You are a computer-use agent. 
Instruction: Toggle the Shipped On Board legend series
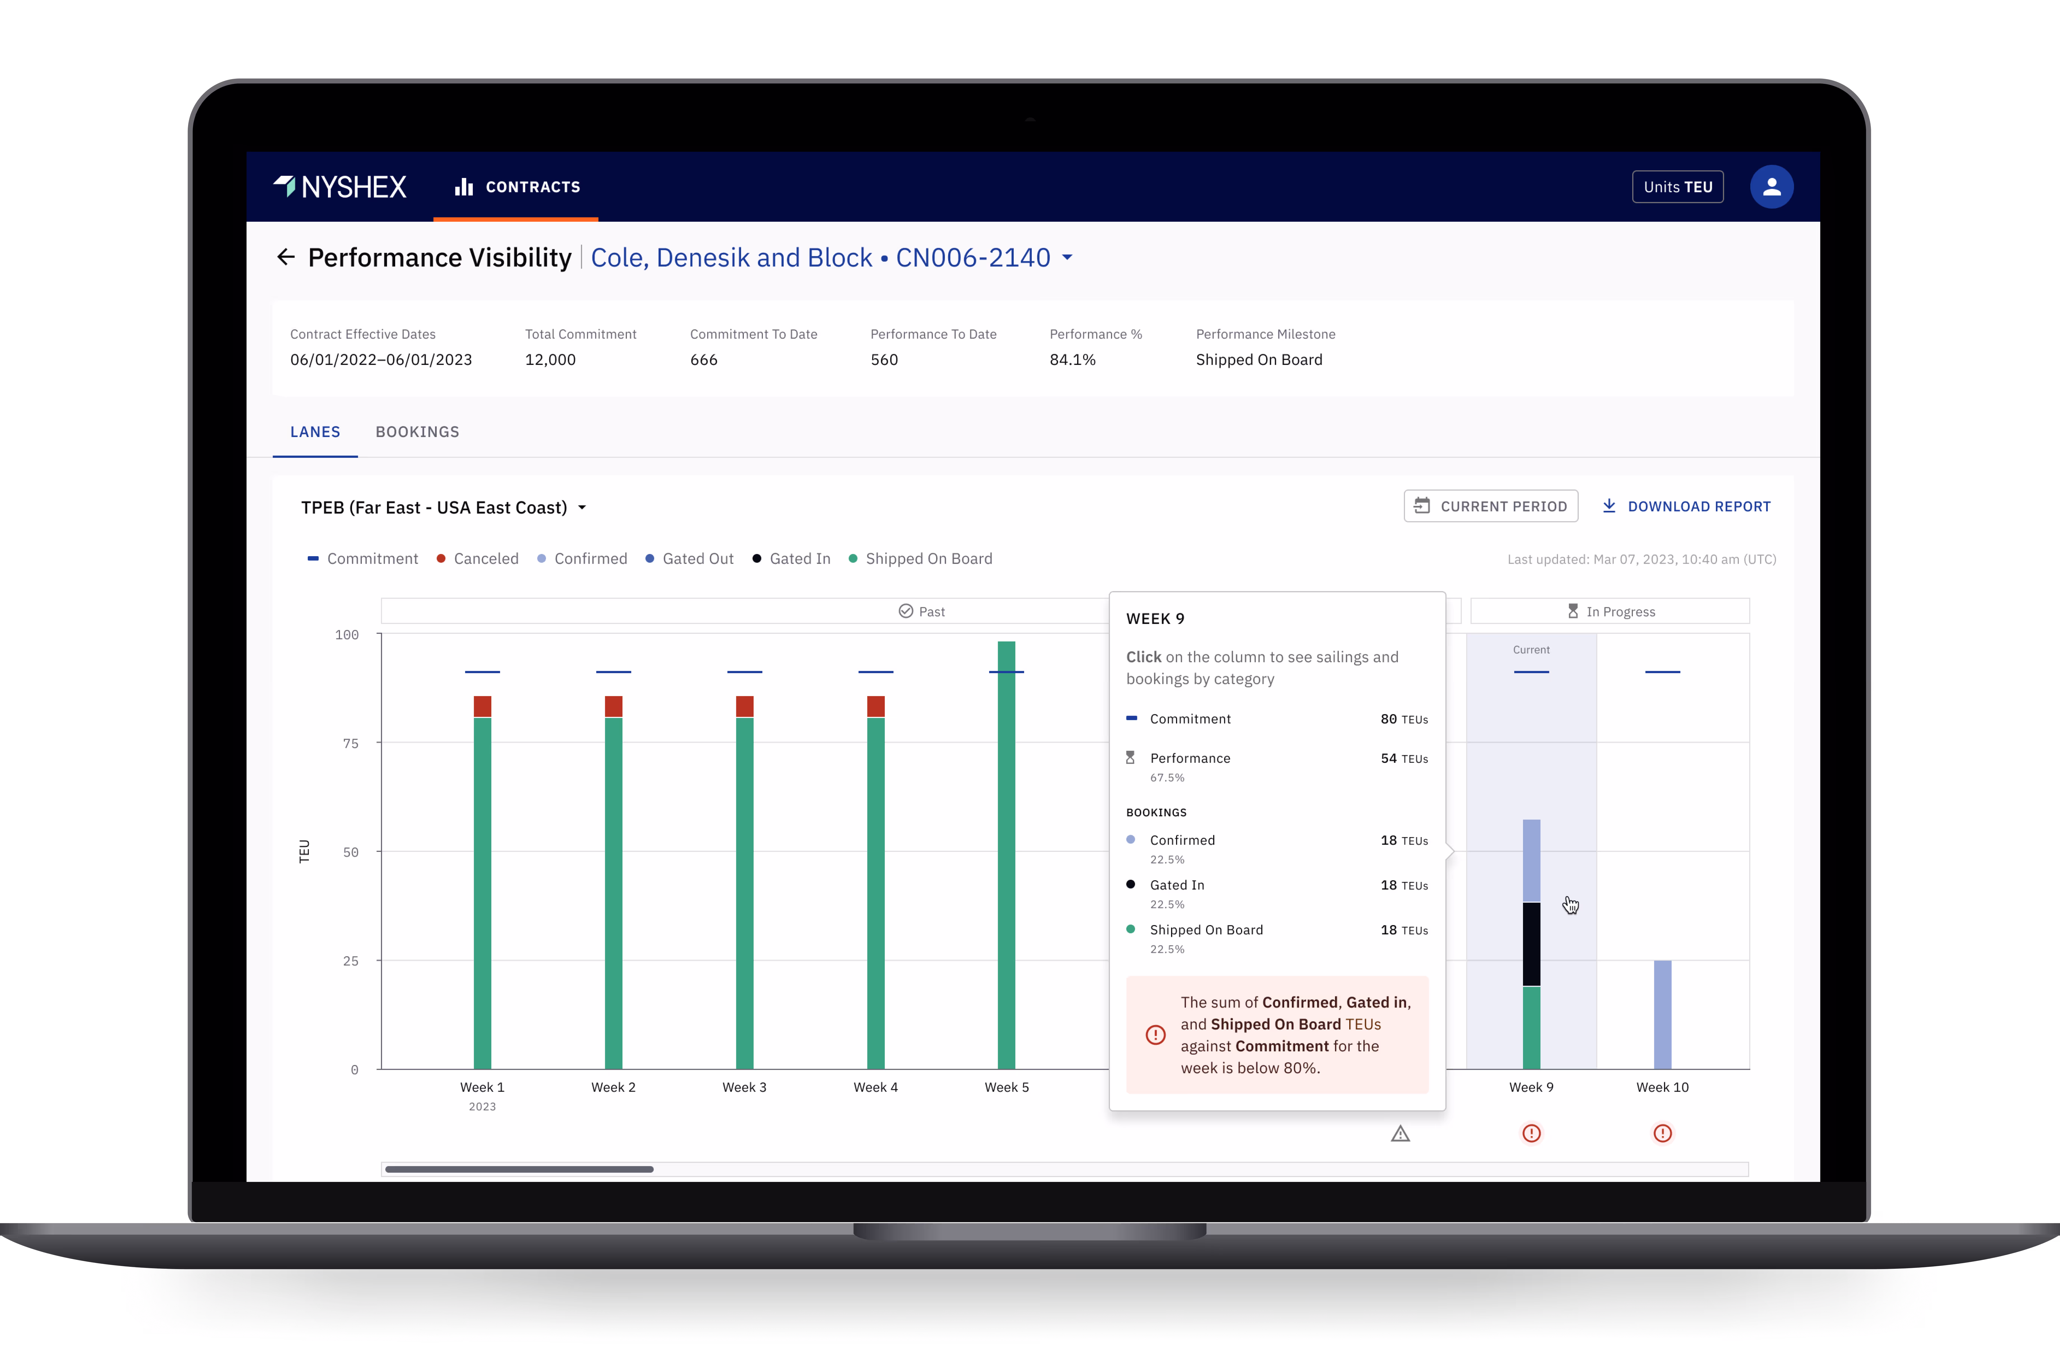(x=921, y=559)
